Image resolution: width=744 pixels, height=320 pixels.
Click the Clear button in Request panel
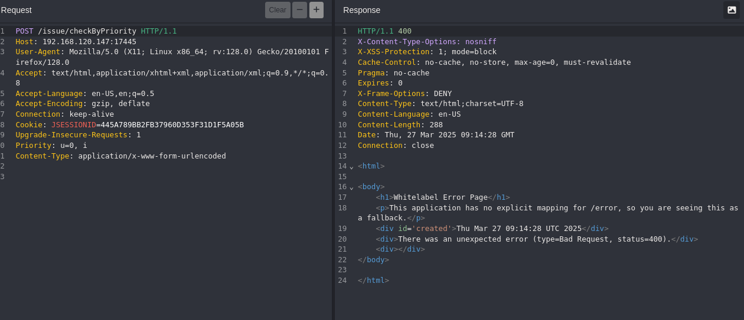(x=278, y=10)
